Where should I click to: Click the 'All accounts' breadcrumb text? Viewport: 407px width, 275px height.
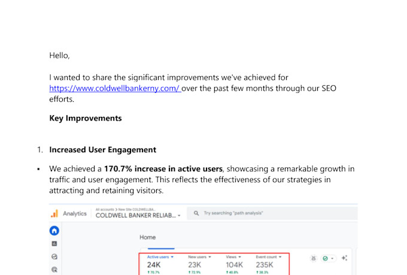coord(105,210)
